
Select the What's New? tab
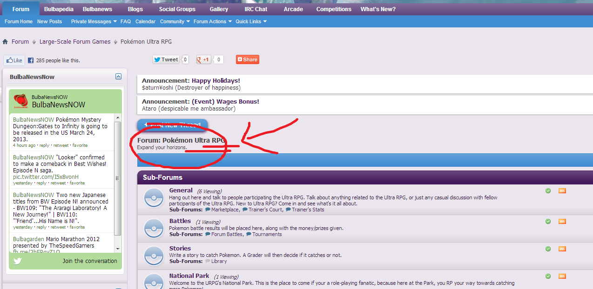click(378, 9)
